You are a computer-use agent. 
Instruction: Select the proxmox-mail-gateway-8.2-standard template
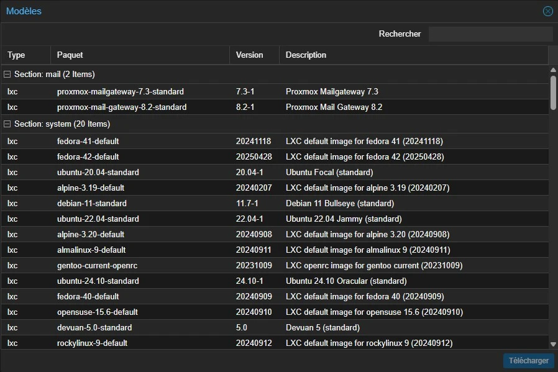pyautogui.click(x=275, y=107)
